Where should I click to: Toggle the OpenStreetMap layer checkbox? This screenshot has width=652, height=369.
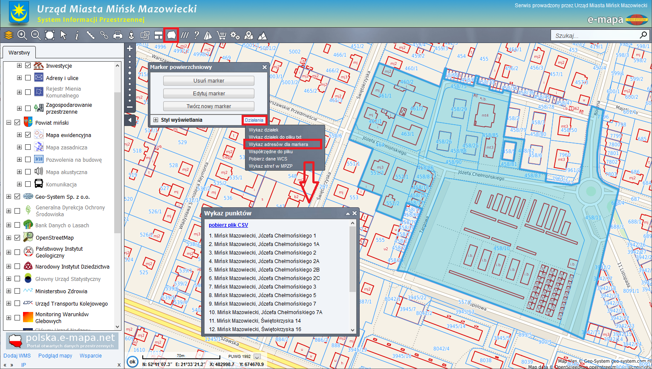(17, 237)
